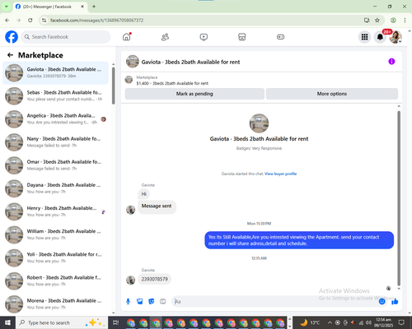Open the Notifications bell
This screenshot has width=412, height=329.
pyautogui.click(x=380, y=37)
